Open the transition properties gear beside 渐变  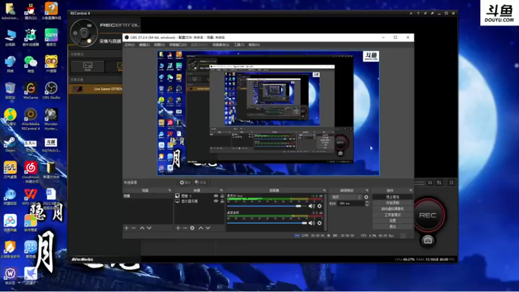(366, 197)
